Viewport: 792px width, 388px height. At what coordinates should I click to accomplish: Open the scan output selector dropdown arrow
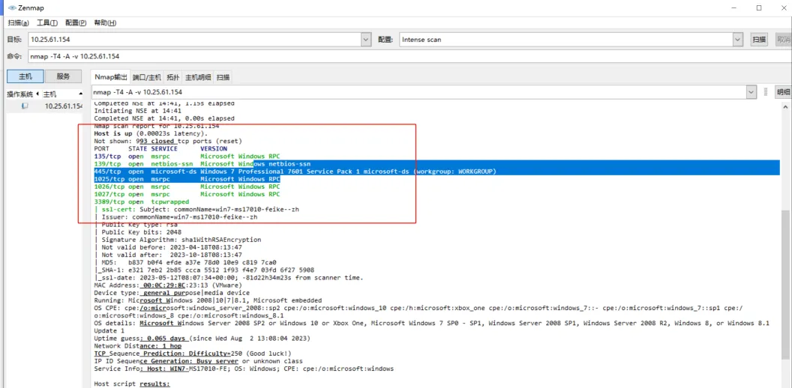click(751, 92)
